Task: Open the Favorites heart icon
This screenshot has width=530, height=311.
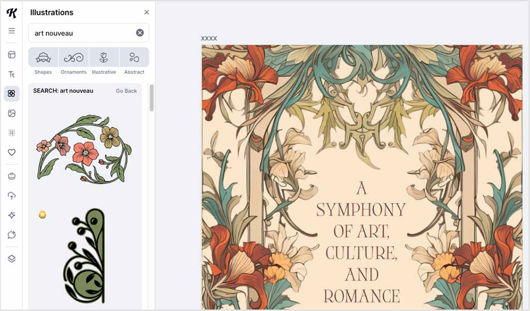Action: [x=11, y=152]
